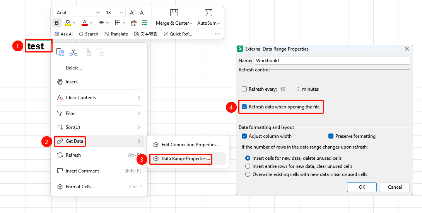Choose Insert... from context menu
This screenshot has height=213, width=422.
point(99,82)
